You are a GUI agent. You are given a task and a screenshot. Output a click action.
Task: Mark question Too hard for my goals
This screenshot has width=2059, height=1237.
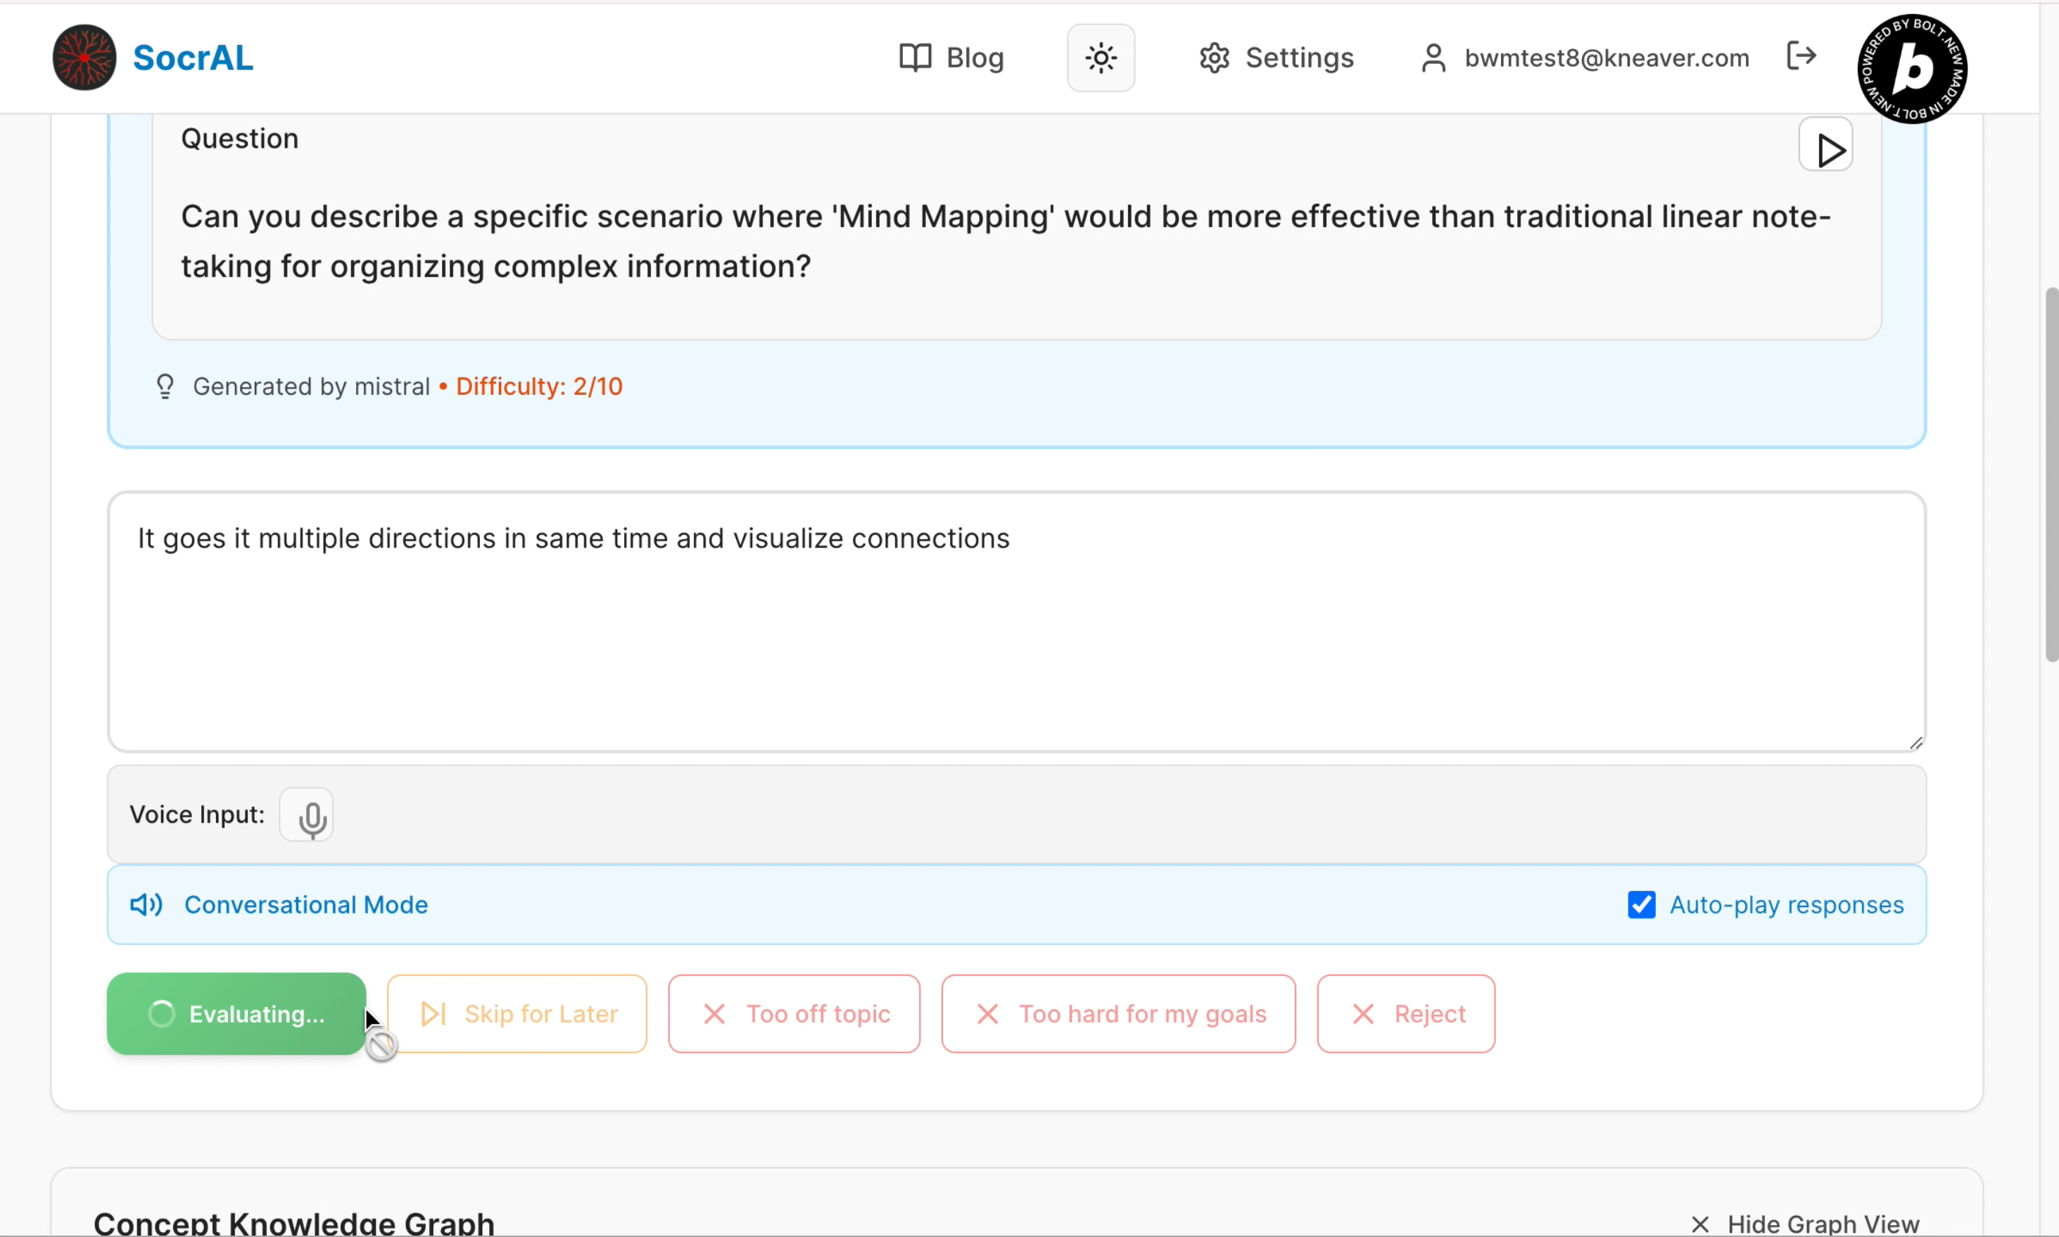1118,1014
